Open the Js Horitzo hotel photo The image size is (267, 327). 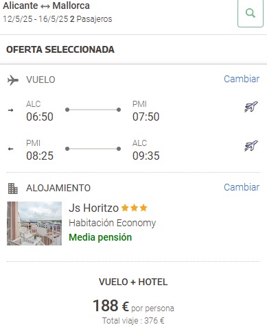point(34,223)
